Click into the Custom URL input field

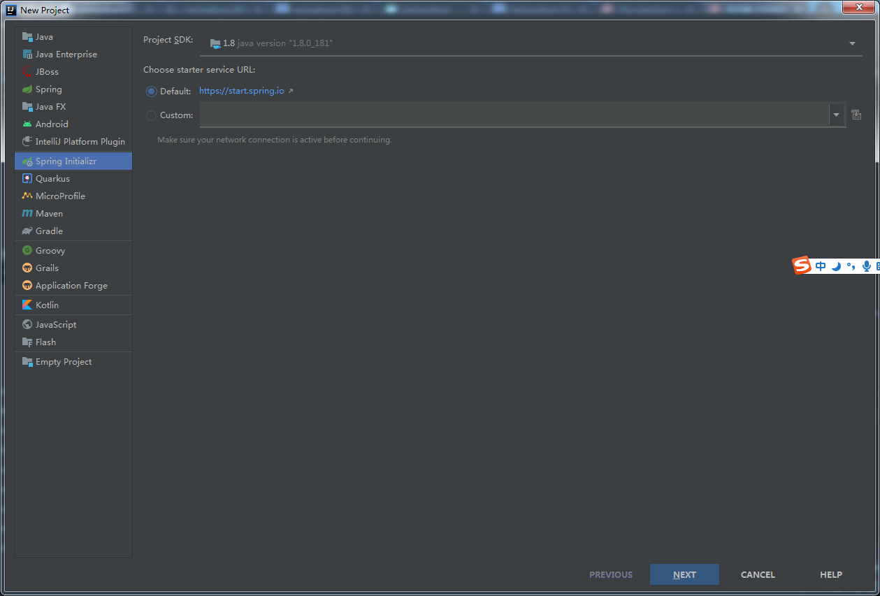(x=514, y=115)
